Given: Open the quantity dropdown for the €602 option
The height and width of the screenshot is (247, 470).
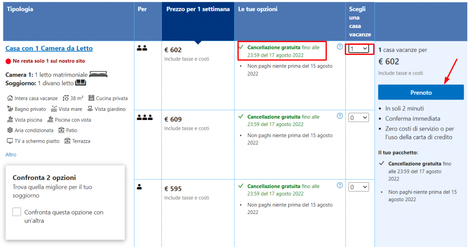Looking at the screenshot, I should tap(359, 49).
